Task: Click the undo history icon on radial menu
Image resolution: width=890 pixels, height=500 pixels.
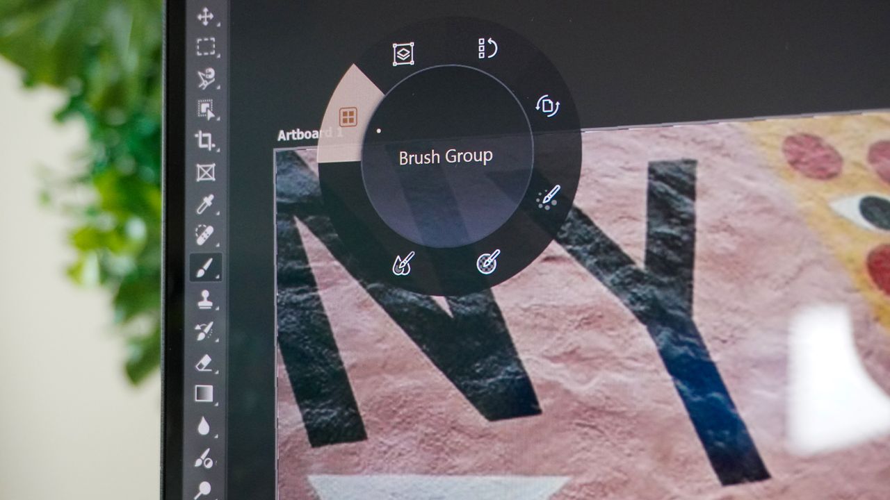Action: point(488,48)
